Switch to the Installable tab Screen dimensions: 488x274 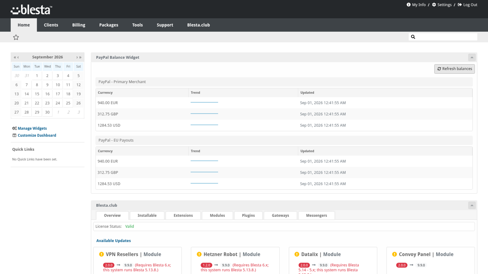(147, 215)
